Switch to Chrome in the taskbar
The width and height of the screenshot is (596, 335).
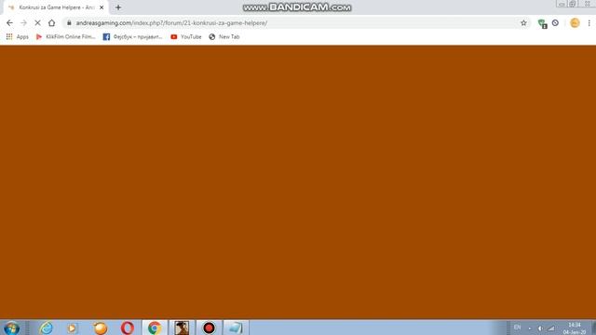[155, 328]
